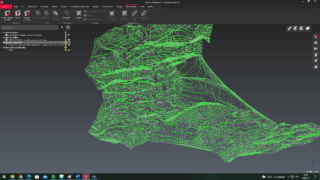
Task: Select the Sistema de coordenadas group
Action: pos(13,47)
